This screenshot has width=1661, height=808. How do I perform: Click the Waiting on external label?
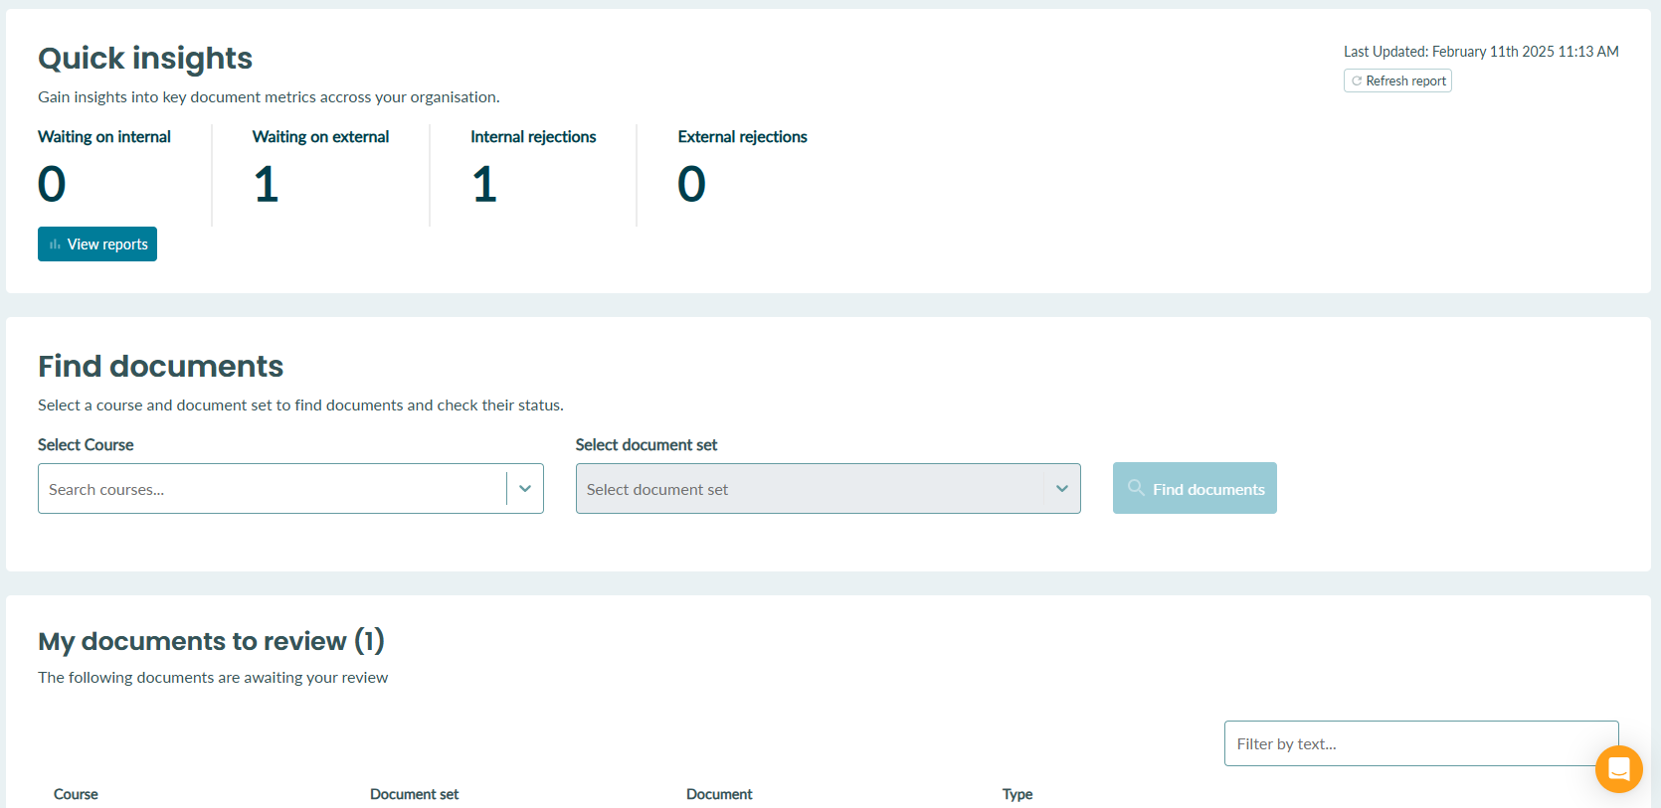pyautogui.click(x=320, y=137)
